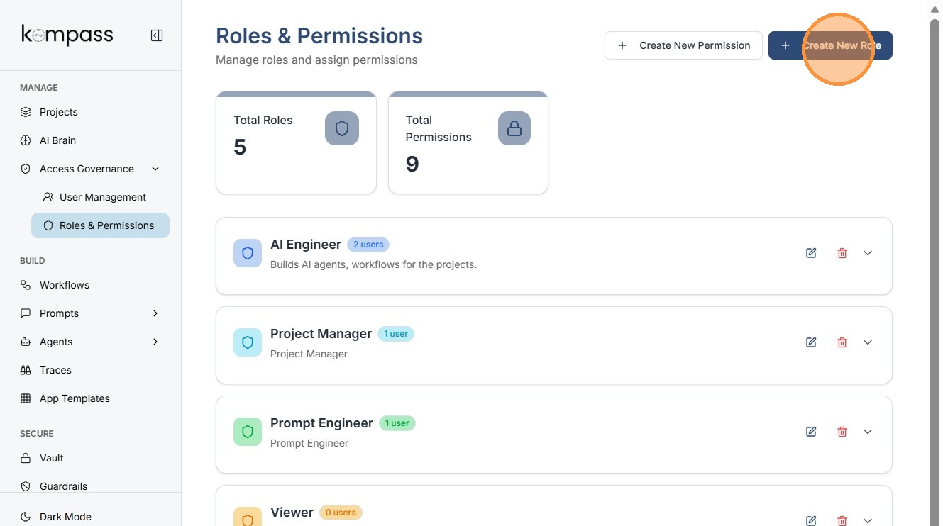Delete the AI Engineer role

[842, 253]
